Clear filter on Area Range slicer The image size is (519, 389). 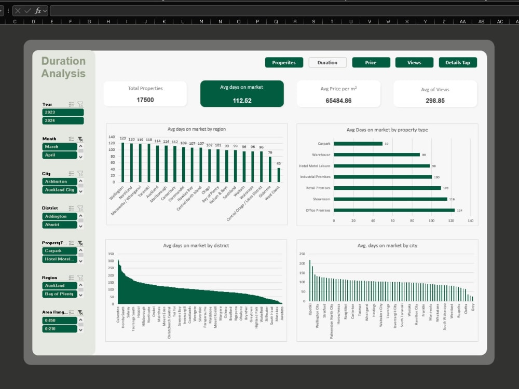click(80, 312)
